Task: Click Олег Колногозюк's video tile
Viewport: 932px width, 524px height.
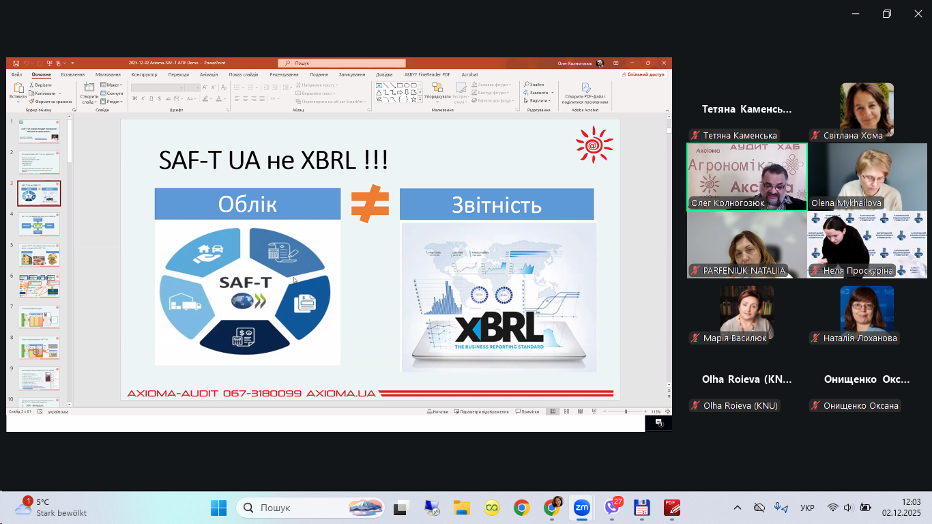Action: tap(746, 177)
